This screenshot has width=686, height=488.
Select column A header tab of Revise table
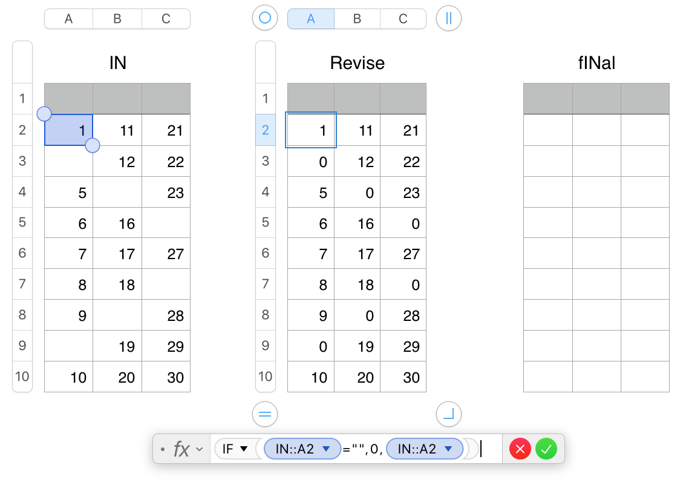point(311,19)
